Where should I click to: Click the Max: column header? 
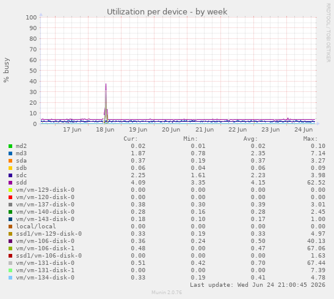(x=310, y=139)
